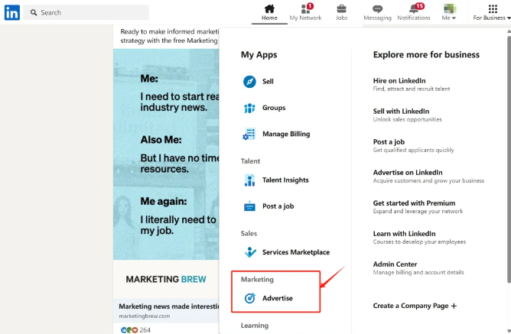Open Hire on LinkedIn link
This screenshot has width=511, height=334.
coord(399,81)
